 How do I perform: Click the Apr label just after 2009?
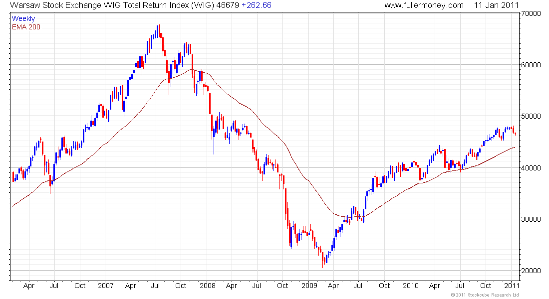click(333, 286)
